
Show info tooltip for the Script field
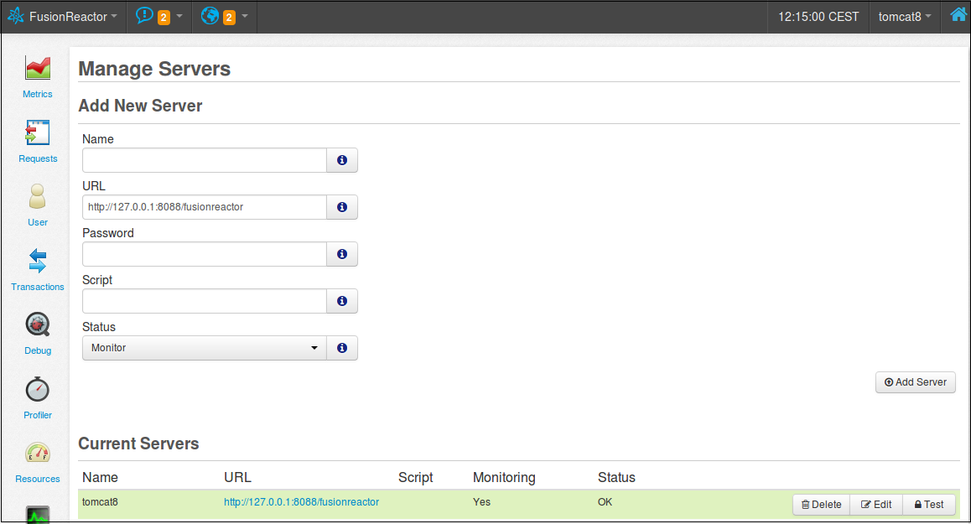click(x=342, y=301)
